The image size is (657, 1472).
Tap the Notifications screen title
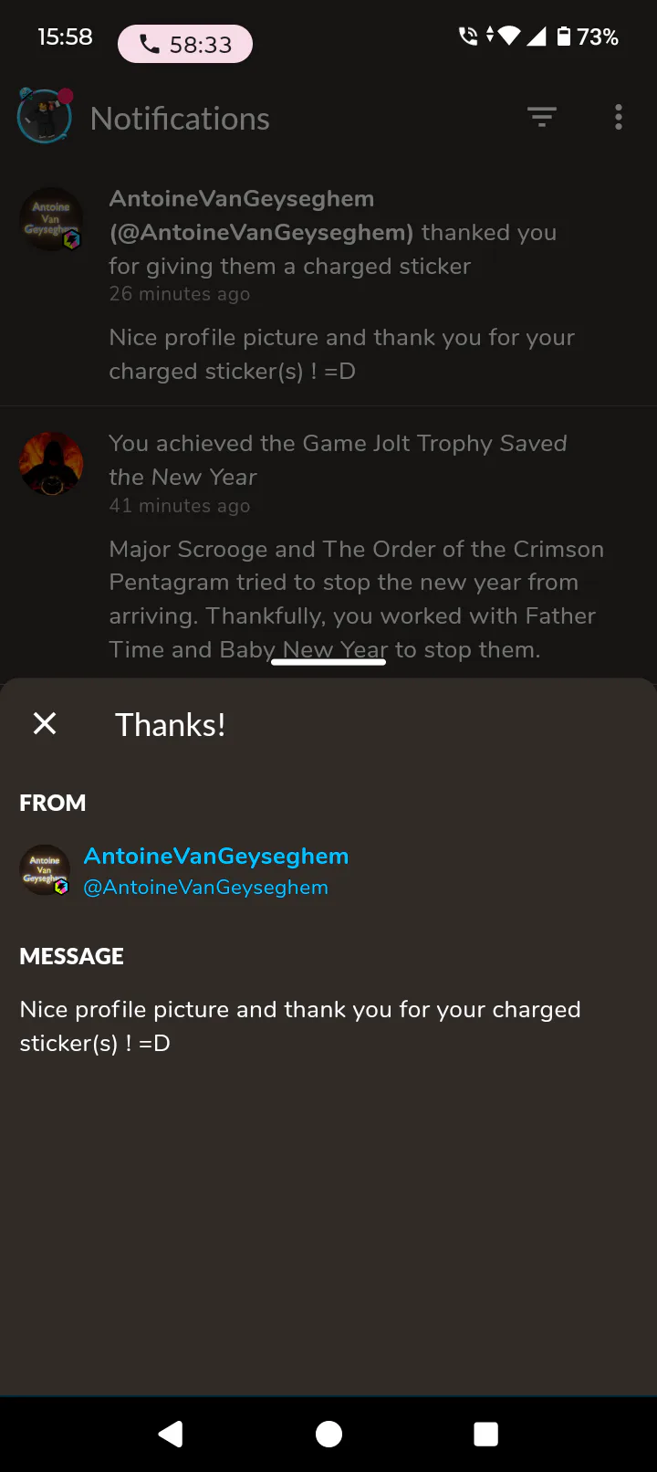click(180, 119)
